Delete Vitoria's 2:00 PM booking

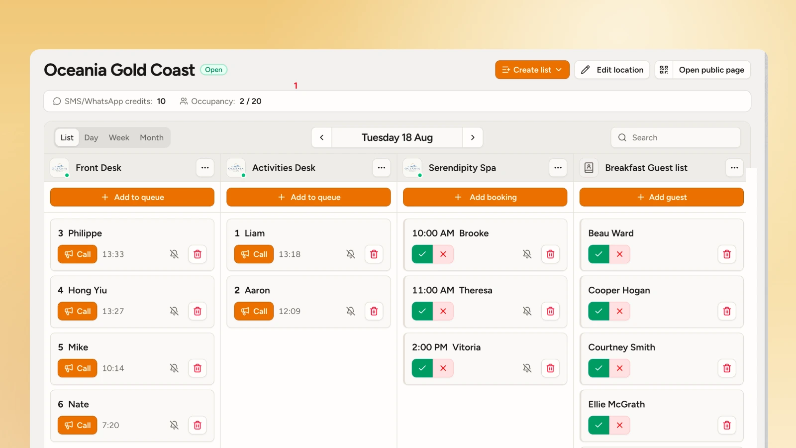tap(550, 368)
